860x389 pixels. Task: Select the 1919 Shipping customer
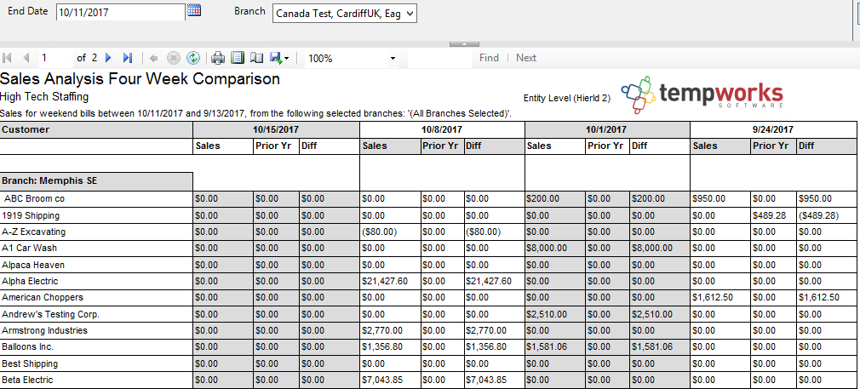pyautogui.click(x=31, y=215)
